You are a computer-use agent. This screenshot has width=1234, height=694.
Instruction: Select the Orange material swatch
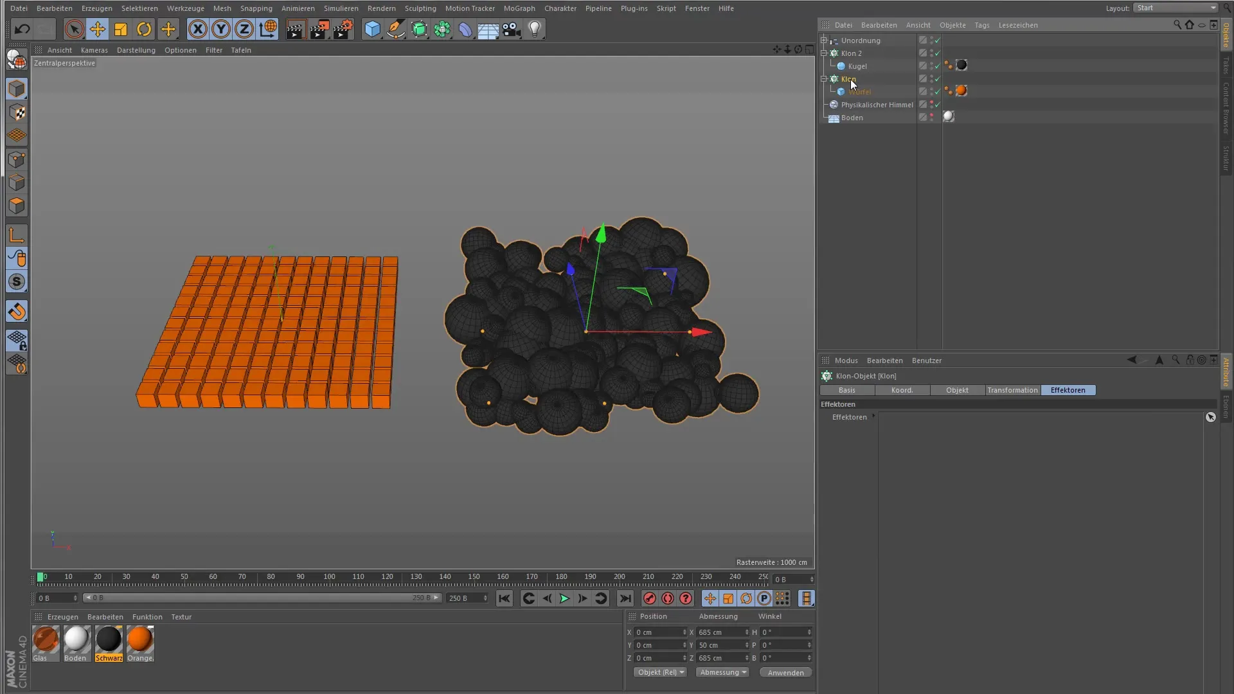[x=140, y=640]
